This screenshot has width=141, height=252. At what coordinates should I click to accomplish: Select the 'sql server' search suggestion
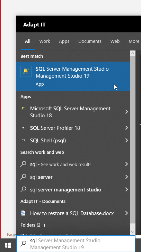point(73,177)
